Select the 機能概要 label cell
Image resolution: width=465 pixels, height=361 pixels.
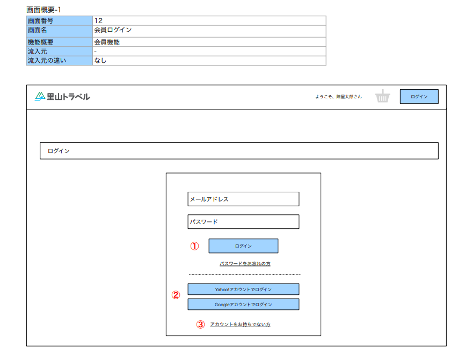tap(59, 42)
